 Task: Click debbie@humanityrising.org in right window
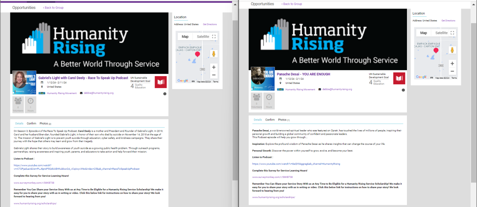pyautogui.click(x=337, y=89)
